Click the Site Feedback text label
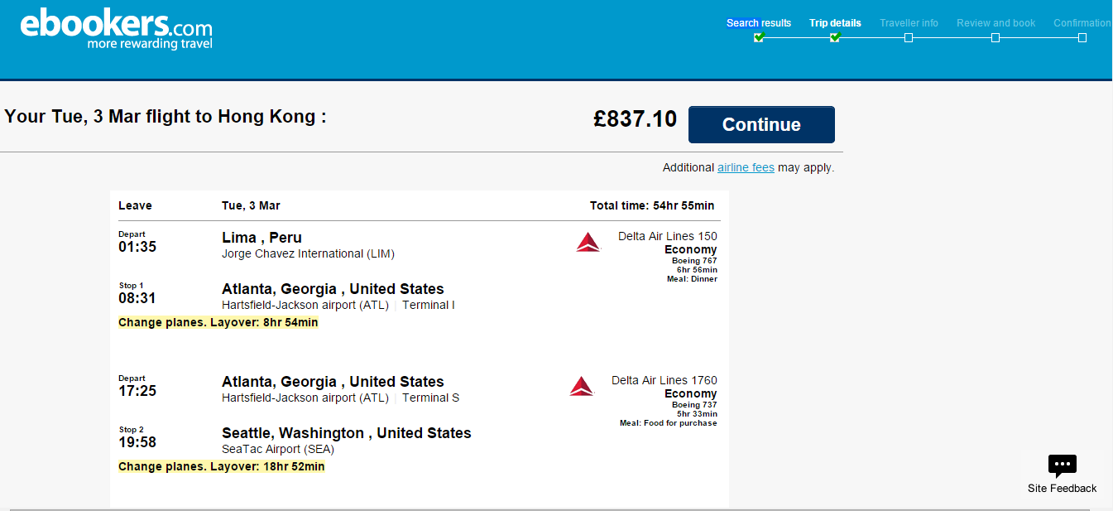This screenshot has height=511, width=1113. click(x=1062, y=488)
